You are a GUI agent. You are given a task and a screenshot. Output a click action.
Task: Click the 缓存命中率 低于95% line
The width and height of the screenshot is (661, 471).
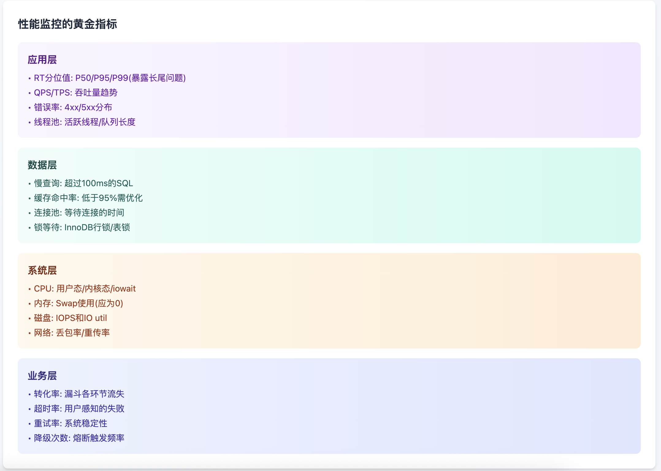tap(88, 198)
